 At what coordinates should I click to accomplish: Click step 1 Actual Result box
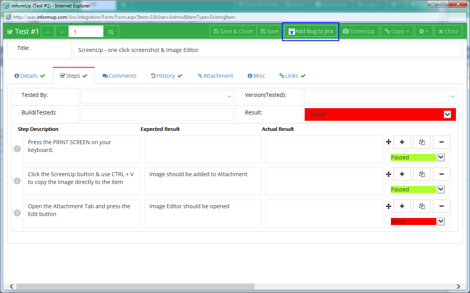[x=324, y=149]
